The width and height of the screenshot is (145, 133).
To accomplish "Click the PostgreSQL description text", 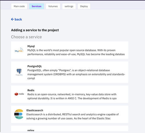I will [x=76, y=74].
